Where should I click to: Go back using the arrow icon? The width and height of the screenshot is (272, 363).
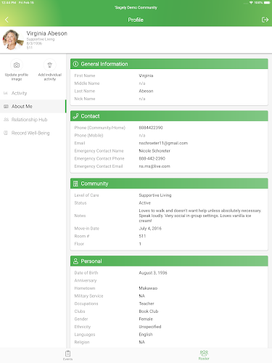pyautogui.click(x=7, y=20)
